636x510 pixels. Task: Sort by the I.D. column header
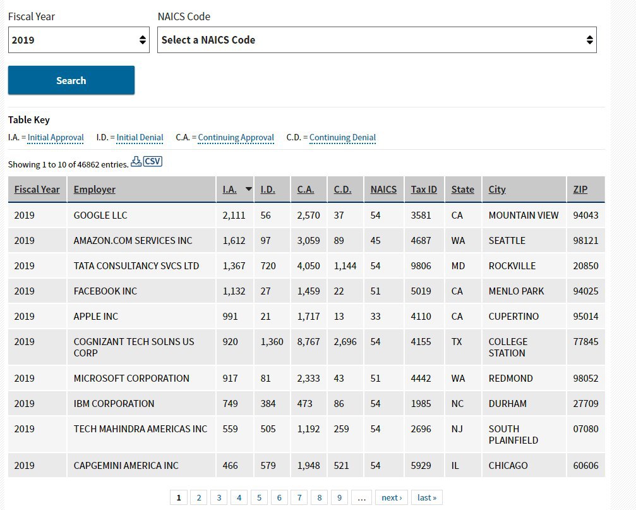click(268, 190)
